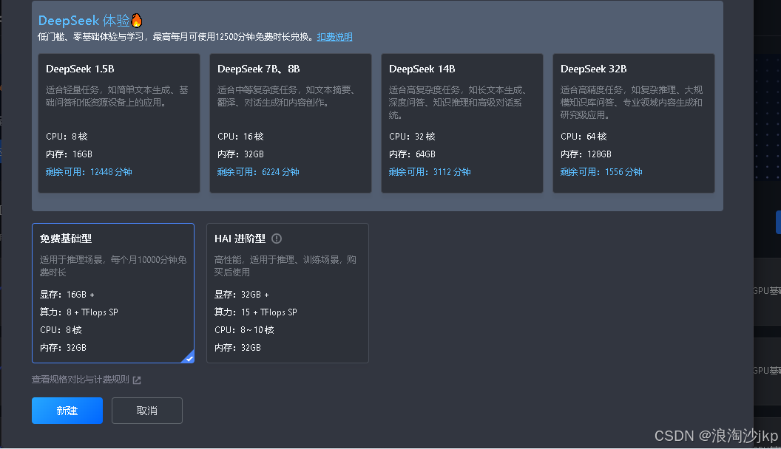
Task: Click 剩余可用：12448 分钟 text
Action: (x=89, y=172)
